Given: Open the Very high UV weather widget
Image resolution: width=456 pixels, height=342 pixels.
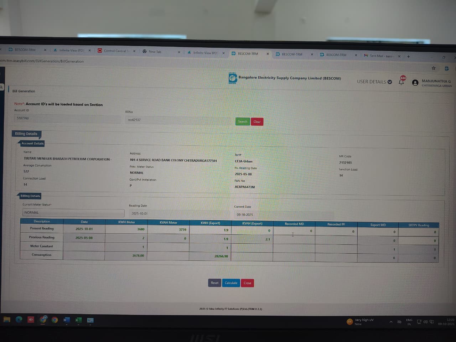Looking at the screenshot, I should pos(360,322).
